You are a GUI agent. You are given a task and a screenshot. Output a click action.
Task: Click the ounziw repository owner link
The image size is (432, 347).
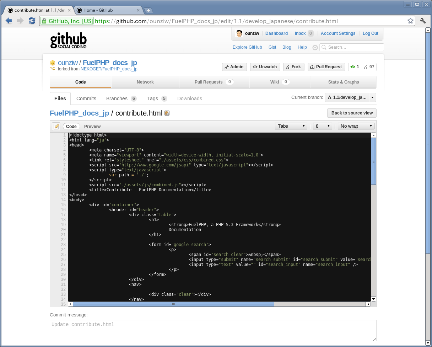[68, 63]
